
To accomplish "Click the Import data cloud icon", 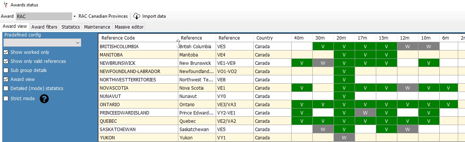I will click(137, 16).
